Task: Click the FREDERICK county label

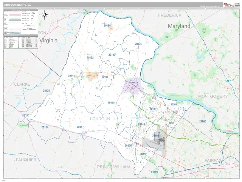Action: (x=170, y=15)
